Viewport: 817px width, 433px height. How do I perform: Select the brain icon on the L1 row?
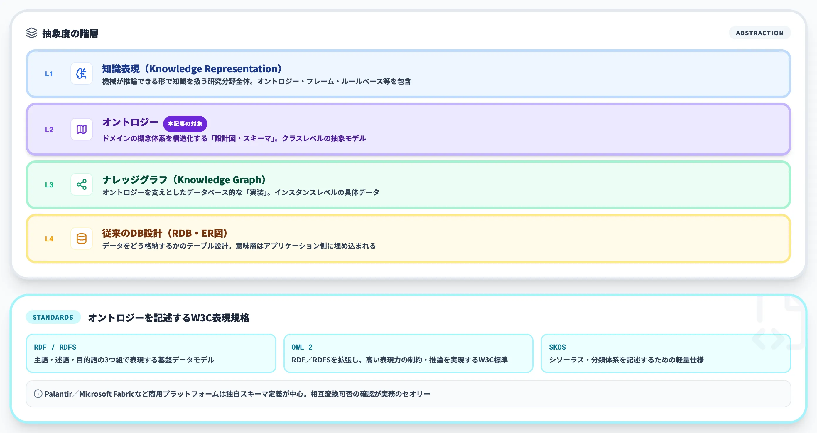pos(81,73)
